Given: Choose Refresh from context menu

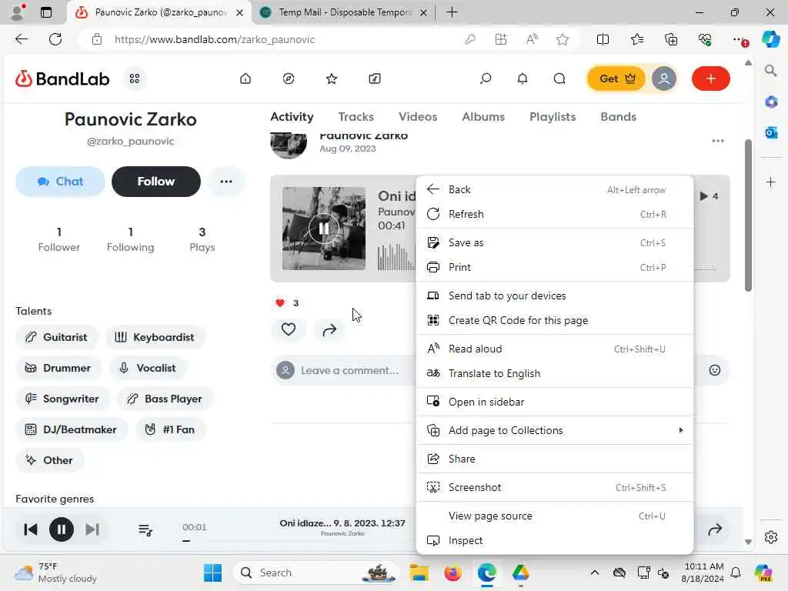Looking at the screenshot, I should click(x=556, y=214).
